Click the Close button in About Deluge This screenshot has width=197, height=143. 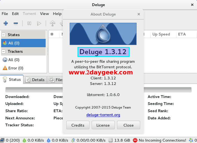[128, 125]
